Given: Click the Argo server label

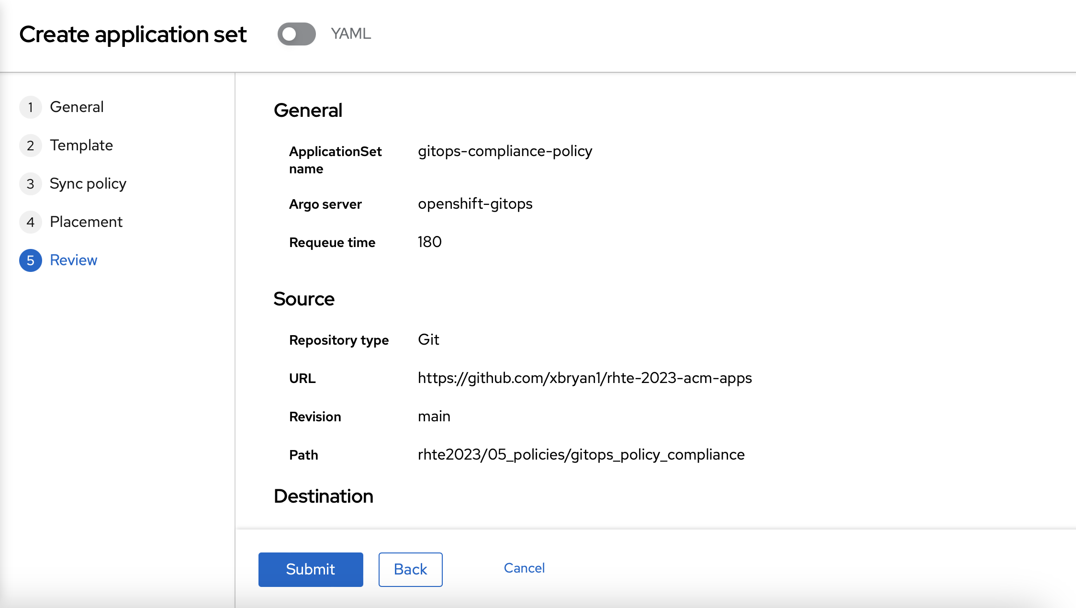Looking at the screenshot, I should [325, 204].
